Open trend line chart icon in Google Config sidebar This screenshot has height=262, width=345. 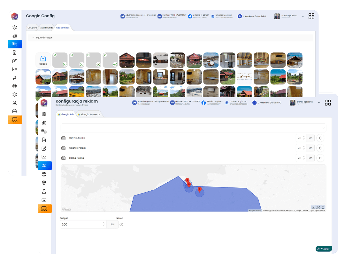[x=15, y=69]
